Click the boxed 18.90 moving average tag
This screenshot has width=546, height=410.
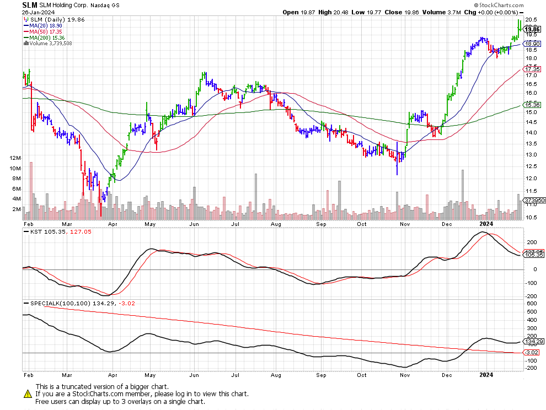click(532, 44)
